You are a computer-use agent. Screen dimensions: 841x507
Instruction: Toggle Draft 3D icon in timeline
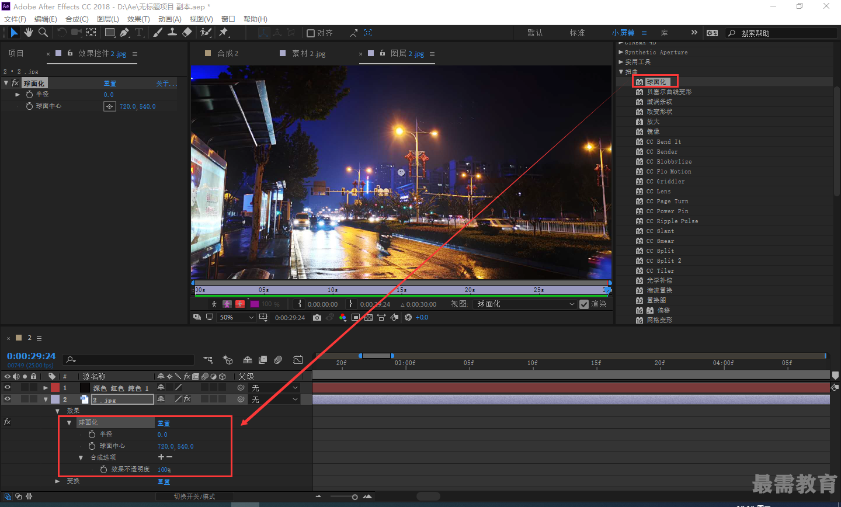[228, 360]
